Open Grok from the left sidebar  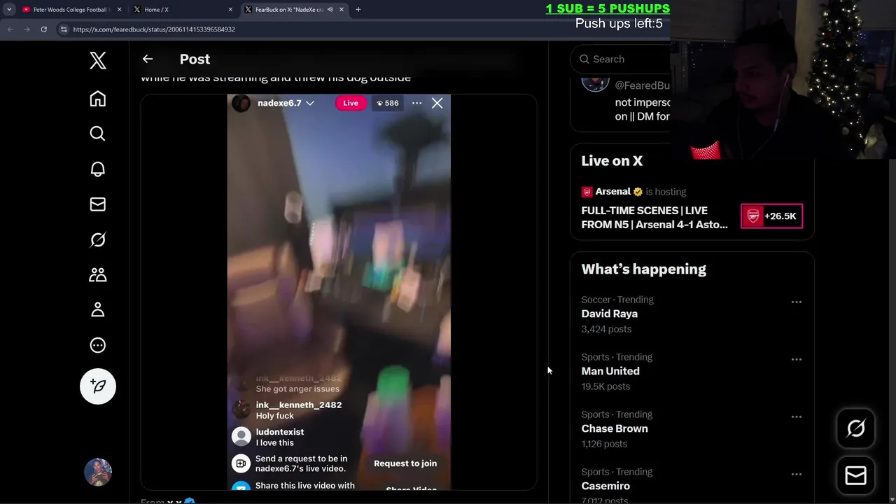98,239
